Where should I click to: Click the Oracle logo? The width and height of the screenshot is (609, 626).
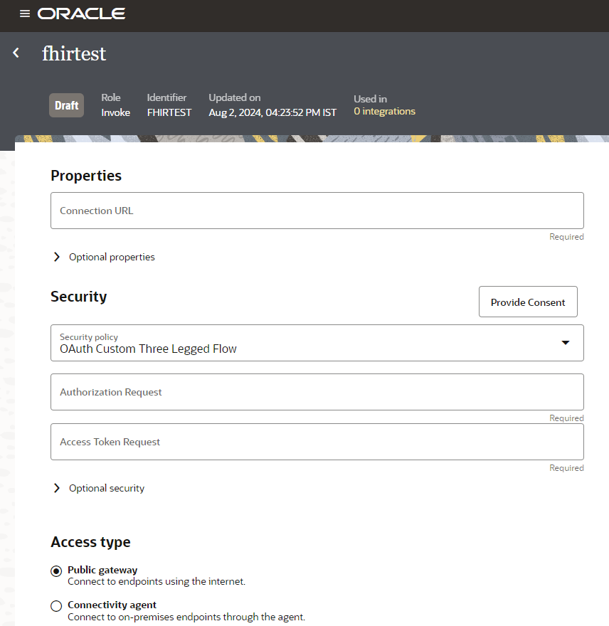tap(81, 14)
